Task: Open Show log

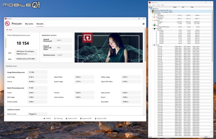Action: click(58, 118)
